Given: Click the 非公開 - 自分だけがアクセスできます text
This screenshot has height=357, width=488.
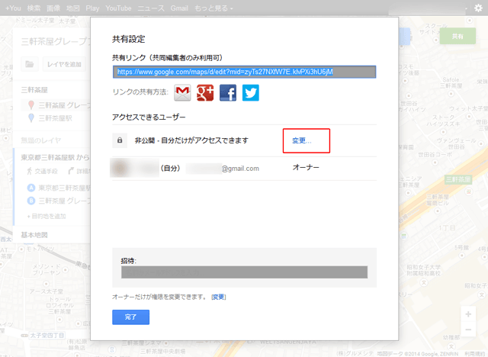Looking at the screenshot, I should (x=191, y=140).
